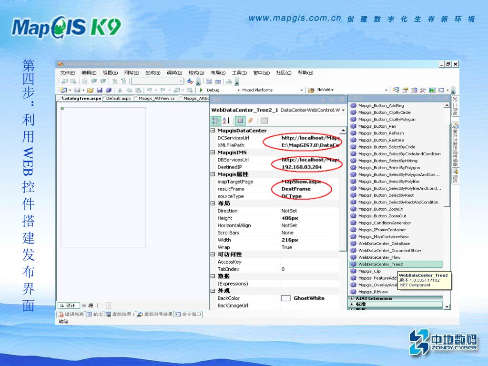
Task: Switch to 源 (Source) view
Action: [88, 305]
